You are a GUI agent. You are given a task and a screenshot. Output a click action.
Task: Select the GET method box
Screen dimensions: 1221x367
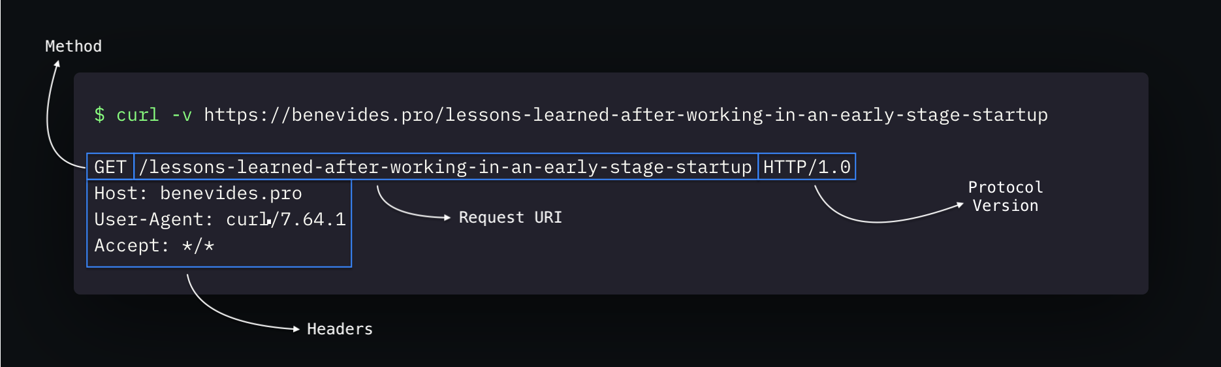[x=110, y=167]
